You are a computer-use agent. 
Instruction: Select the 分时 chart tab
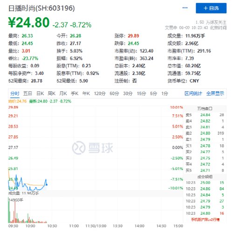(x=15, y=94)
